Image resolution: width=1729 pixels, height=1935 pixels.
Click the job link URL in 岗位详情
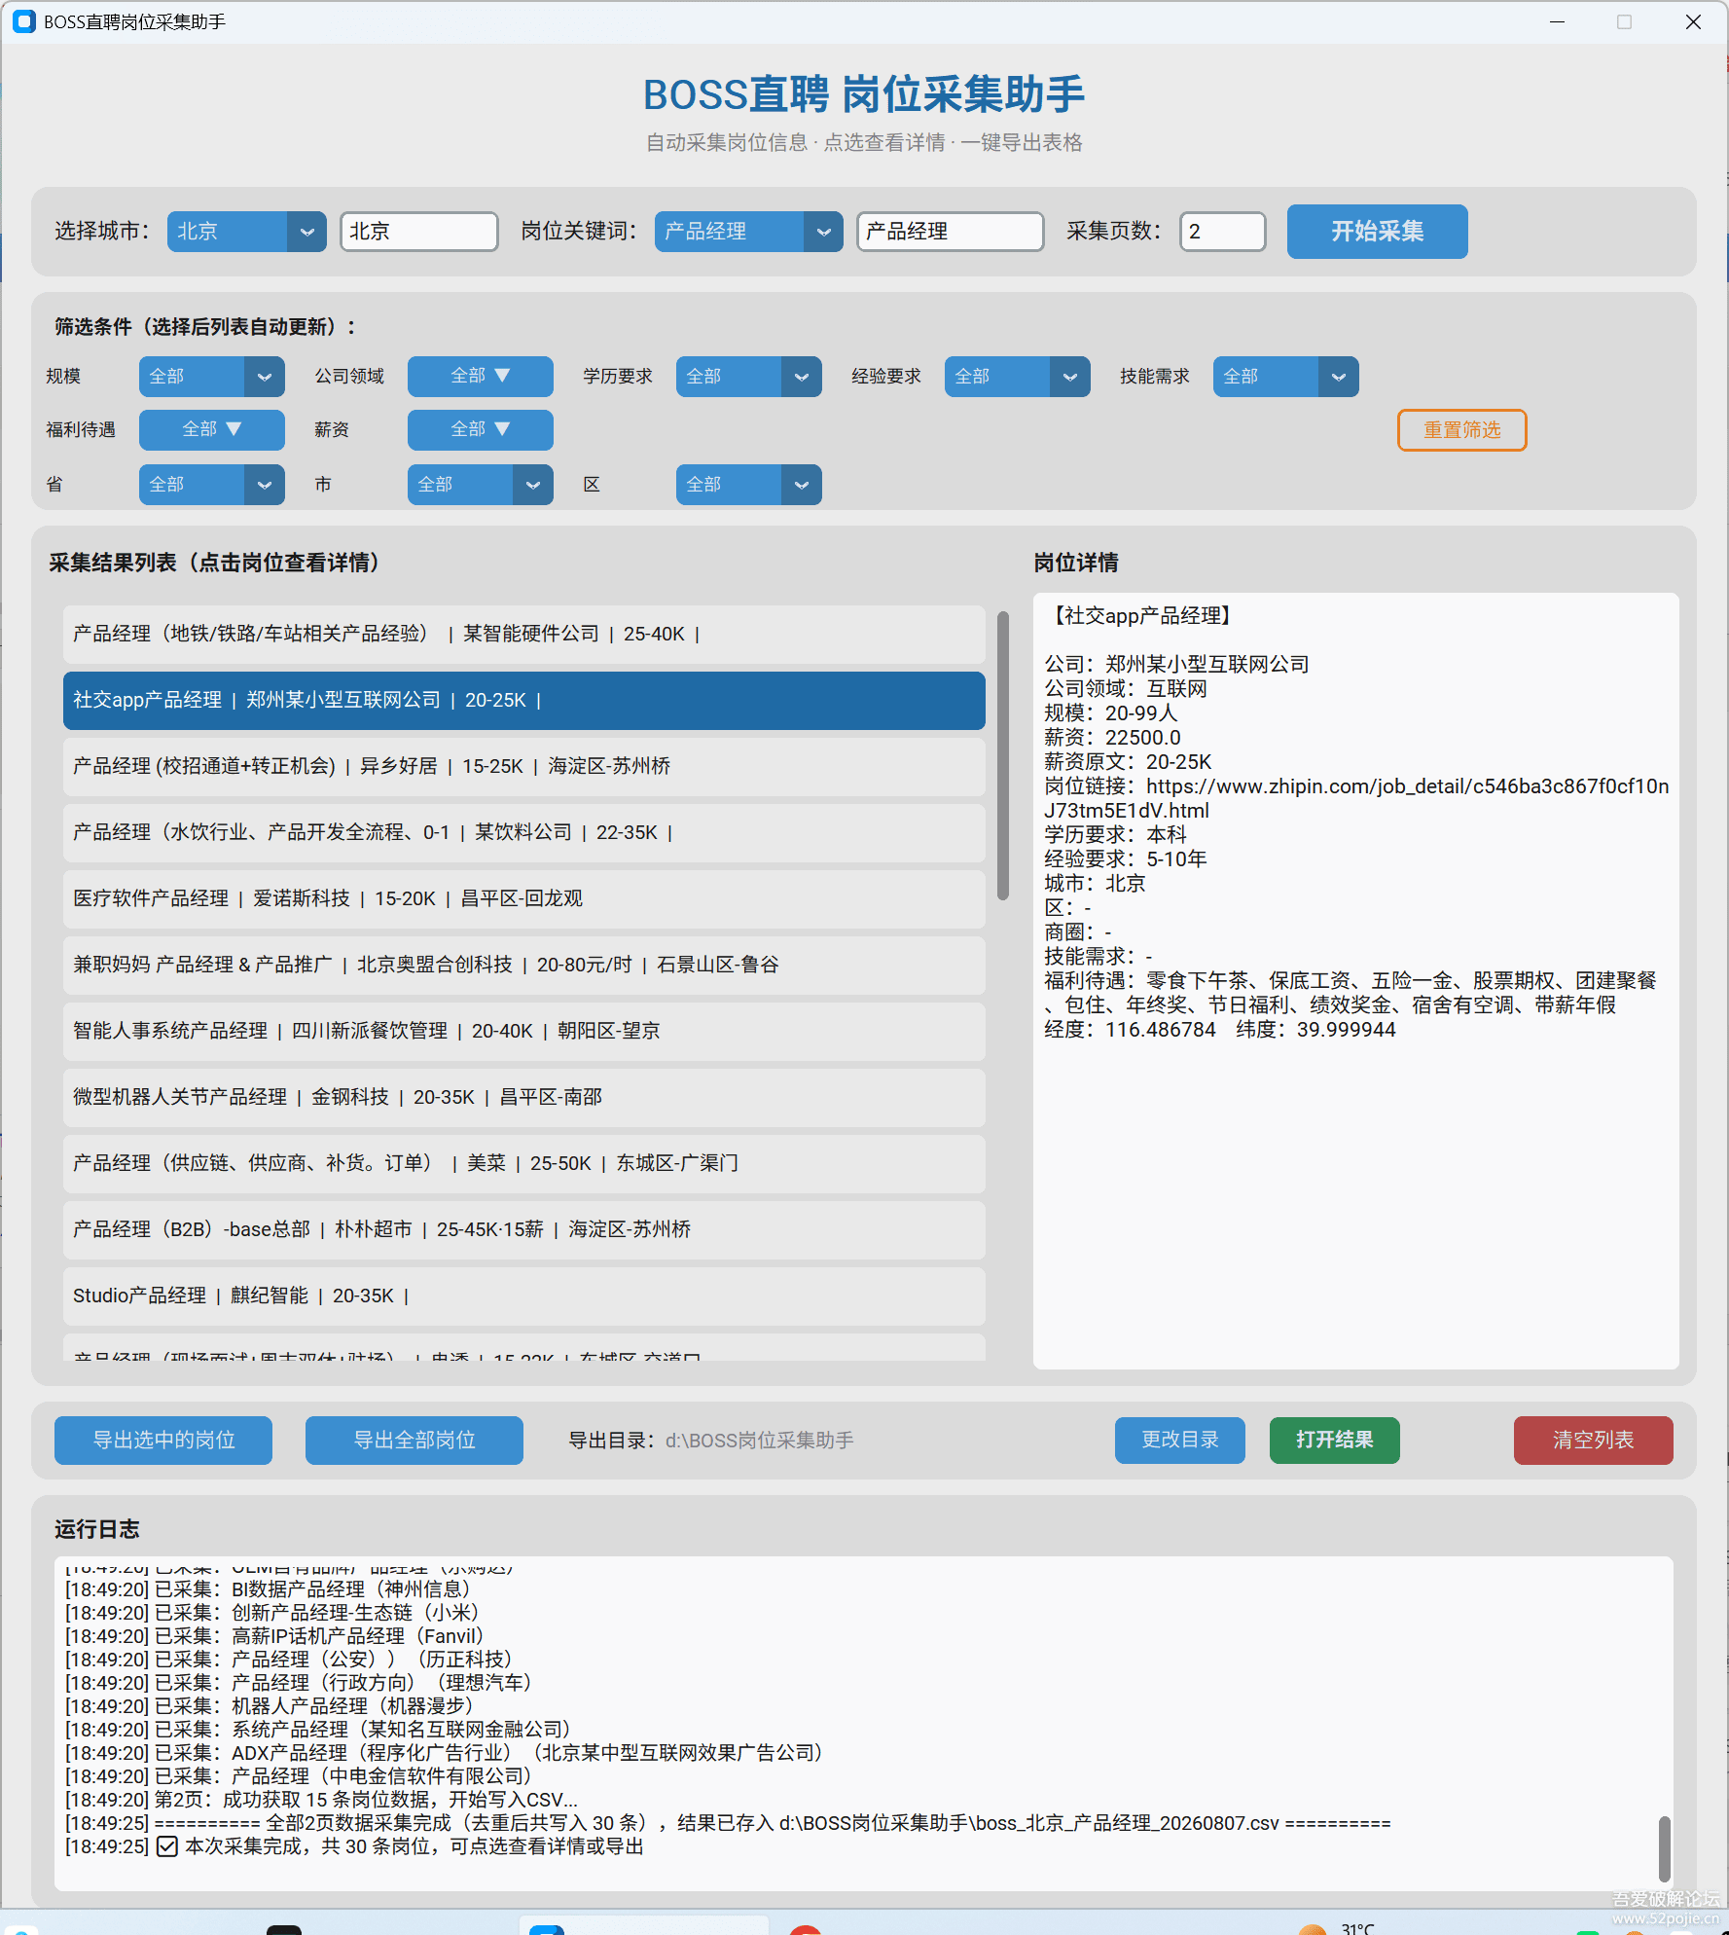[x=1356, y=798]
